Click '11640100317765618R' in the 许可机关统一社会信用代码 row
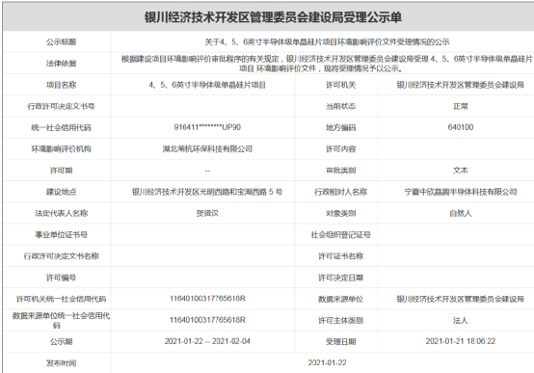The width and height of the screenshot is (534, 373). tap(207, 299)
